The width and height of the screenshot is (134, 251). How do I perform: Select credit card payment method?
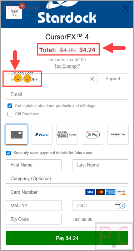point(16,135)
